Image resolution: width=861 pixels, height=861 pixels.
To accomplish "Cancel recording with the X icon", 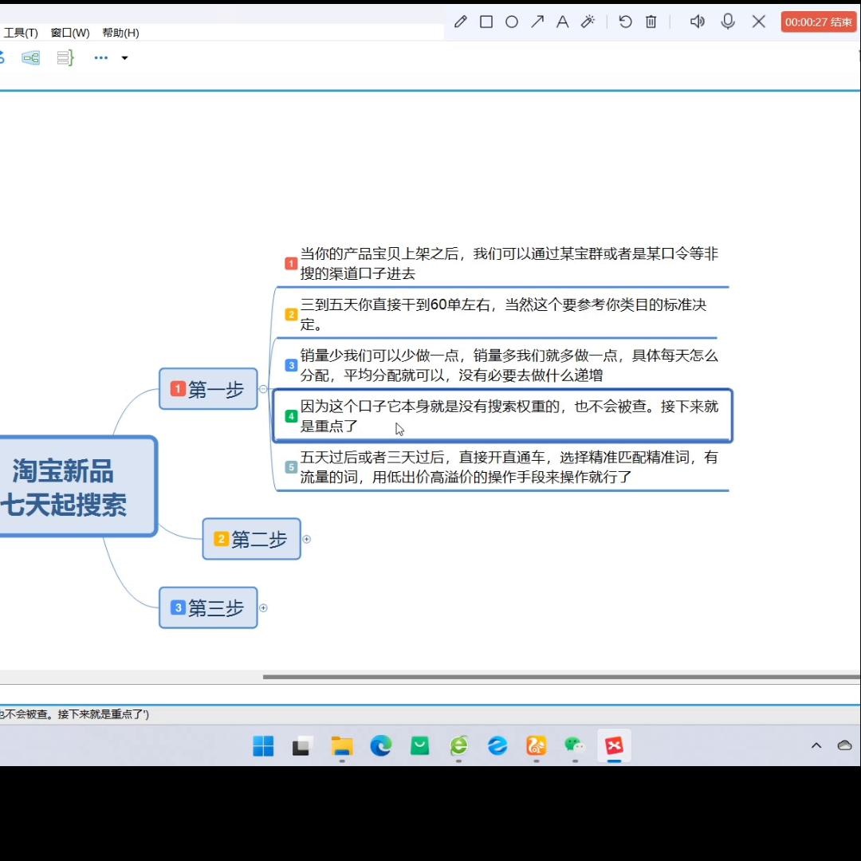I will (x=759, y=22).
